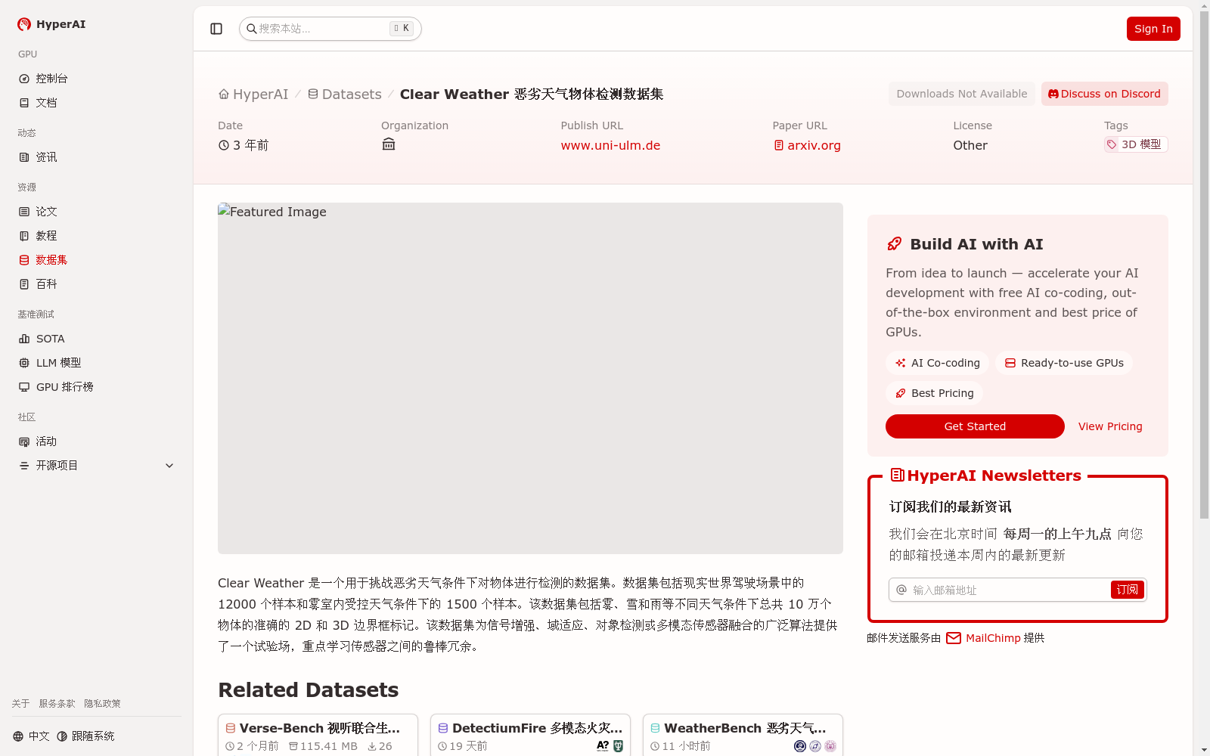This screenshot has width=1210, height=756.
Task: Click the Get Started button
Action: click(x=975, y=426)
